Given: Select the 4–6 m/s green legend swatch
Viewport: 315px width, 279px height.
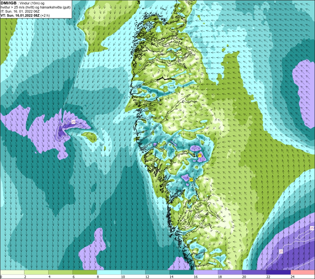Looking at the screenshot, I should point(60,272).
